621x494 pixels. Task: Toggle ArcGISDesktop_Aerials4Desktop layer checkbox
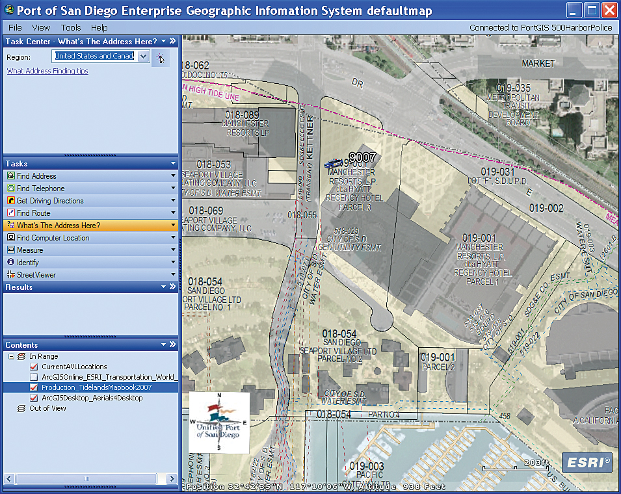(x=34, y=398)
